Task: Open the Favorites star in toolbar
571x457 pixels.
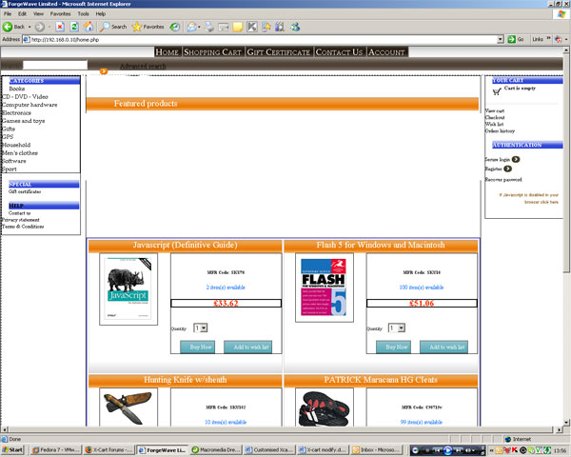Action: click(137, 27)
